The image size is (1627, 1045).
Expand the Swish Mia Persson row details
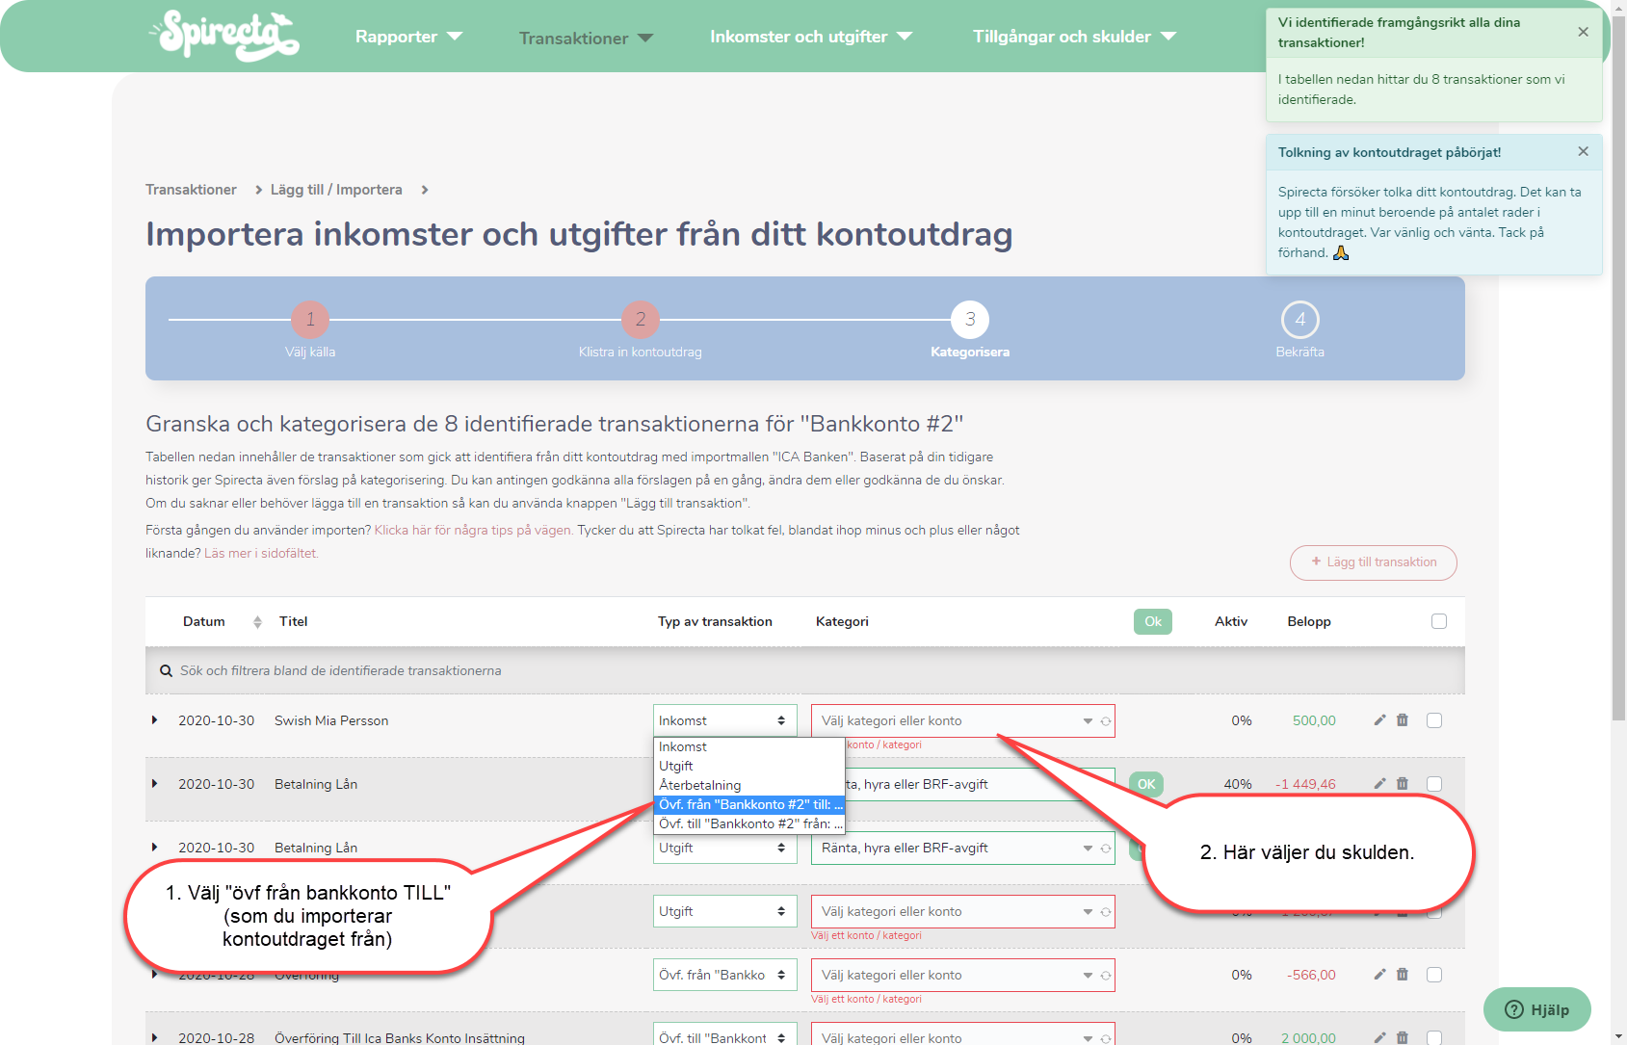pyautogui.click(x=154, y=720)
